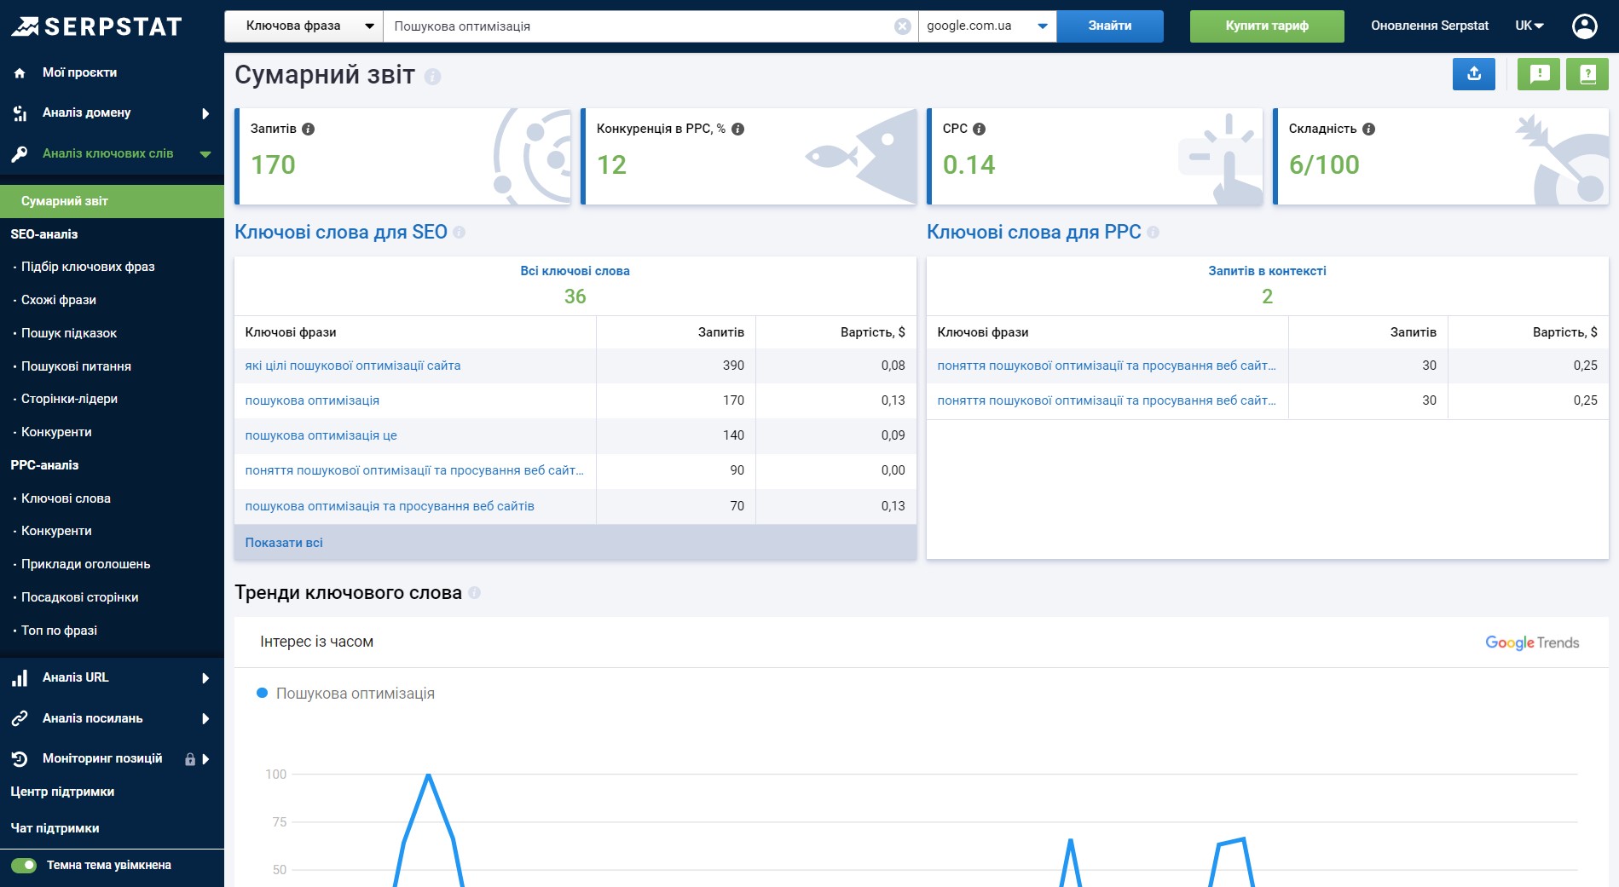Toggle the Темна тема dark theme switch
1619x887 pixels.
click(24, 865)
